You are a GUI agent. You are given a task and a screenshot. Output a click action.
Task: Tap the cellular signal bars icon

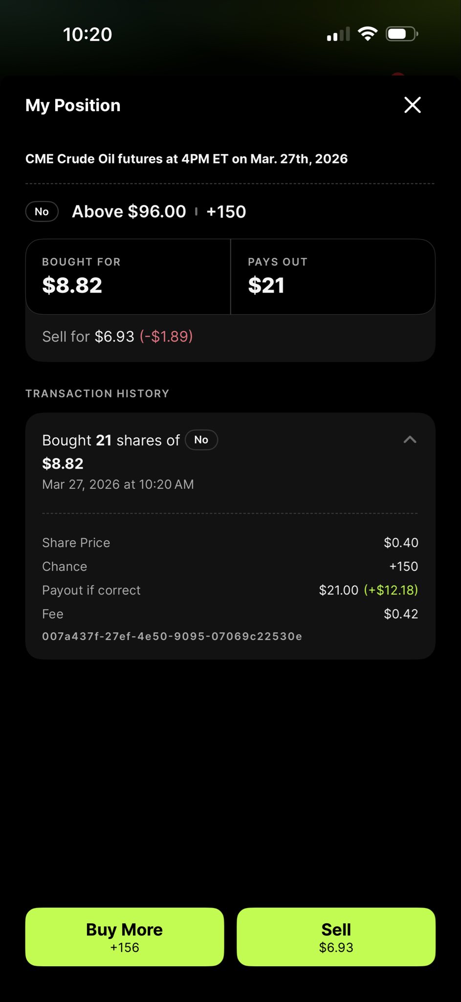pyautogui.click(x=338, y=34)
